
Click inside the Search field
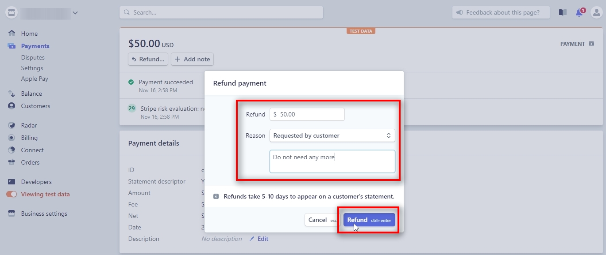(x=221, y=12)
